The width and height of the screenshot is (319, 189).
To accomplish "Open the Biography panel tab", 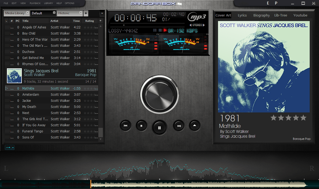I will 262,15.
